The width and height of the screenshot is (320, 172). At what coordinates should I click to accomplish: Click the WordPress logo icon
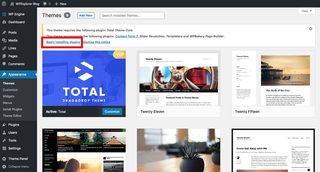click(x=4, y=4)
